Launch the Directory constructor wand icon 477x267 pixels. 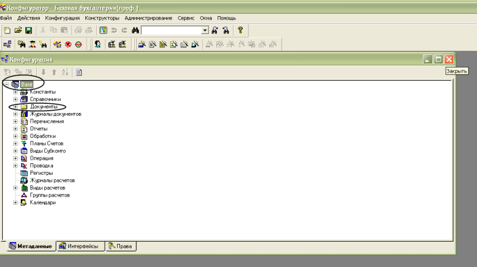click(142, 44)
